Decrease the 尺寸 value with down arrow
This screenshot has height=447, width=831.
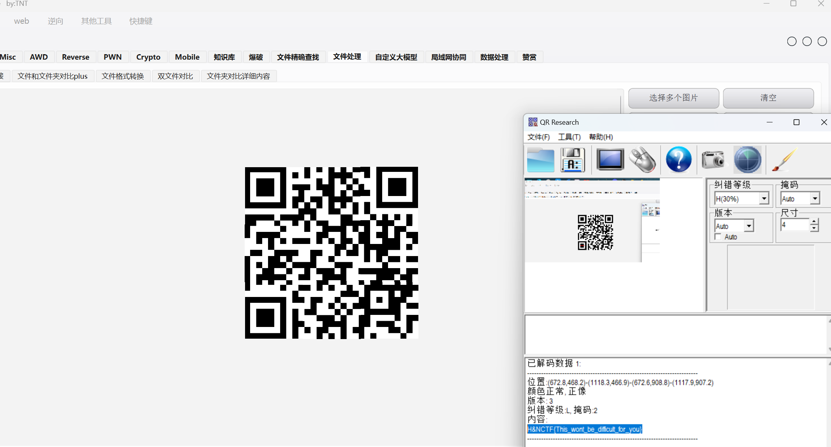814,228
